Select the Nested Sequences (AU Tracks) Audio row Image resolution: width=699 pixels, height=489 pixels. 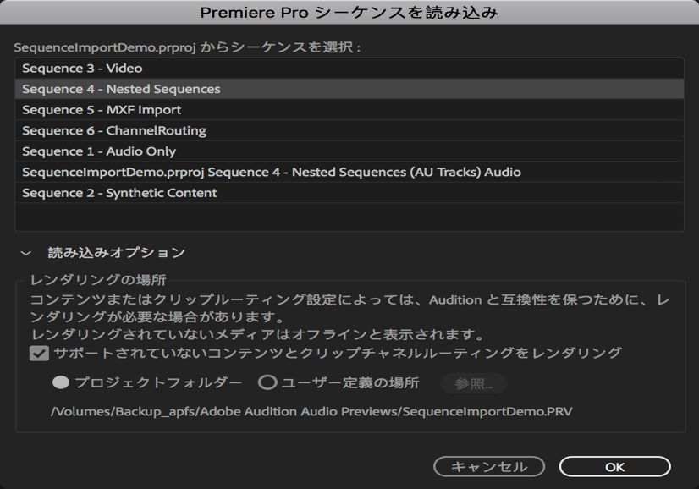coord(349,172)
